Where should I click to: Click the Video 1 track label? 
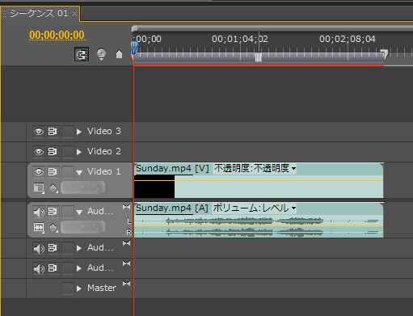pos(103,171)
